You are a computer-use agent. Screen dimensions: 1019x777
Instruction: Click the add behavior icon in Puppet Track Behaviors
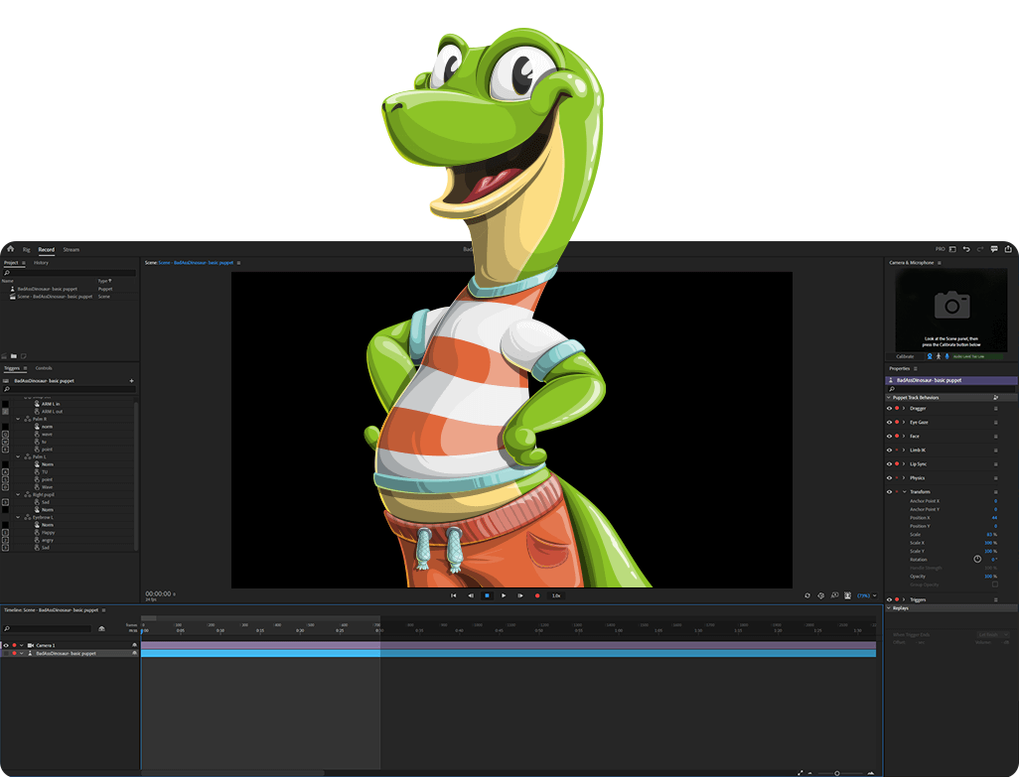coord(996,398)
